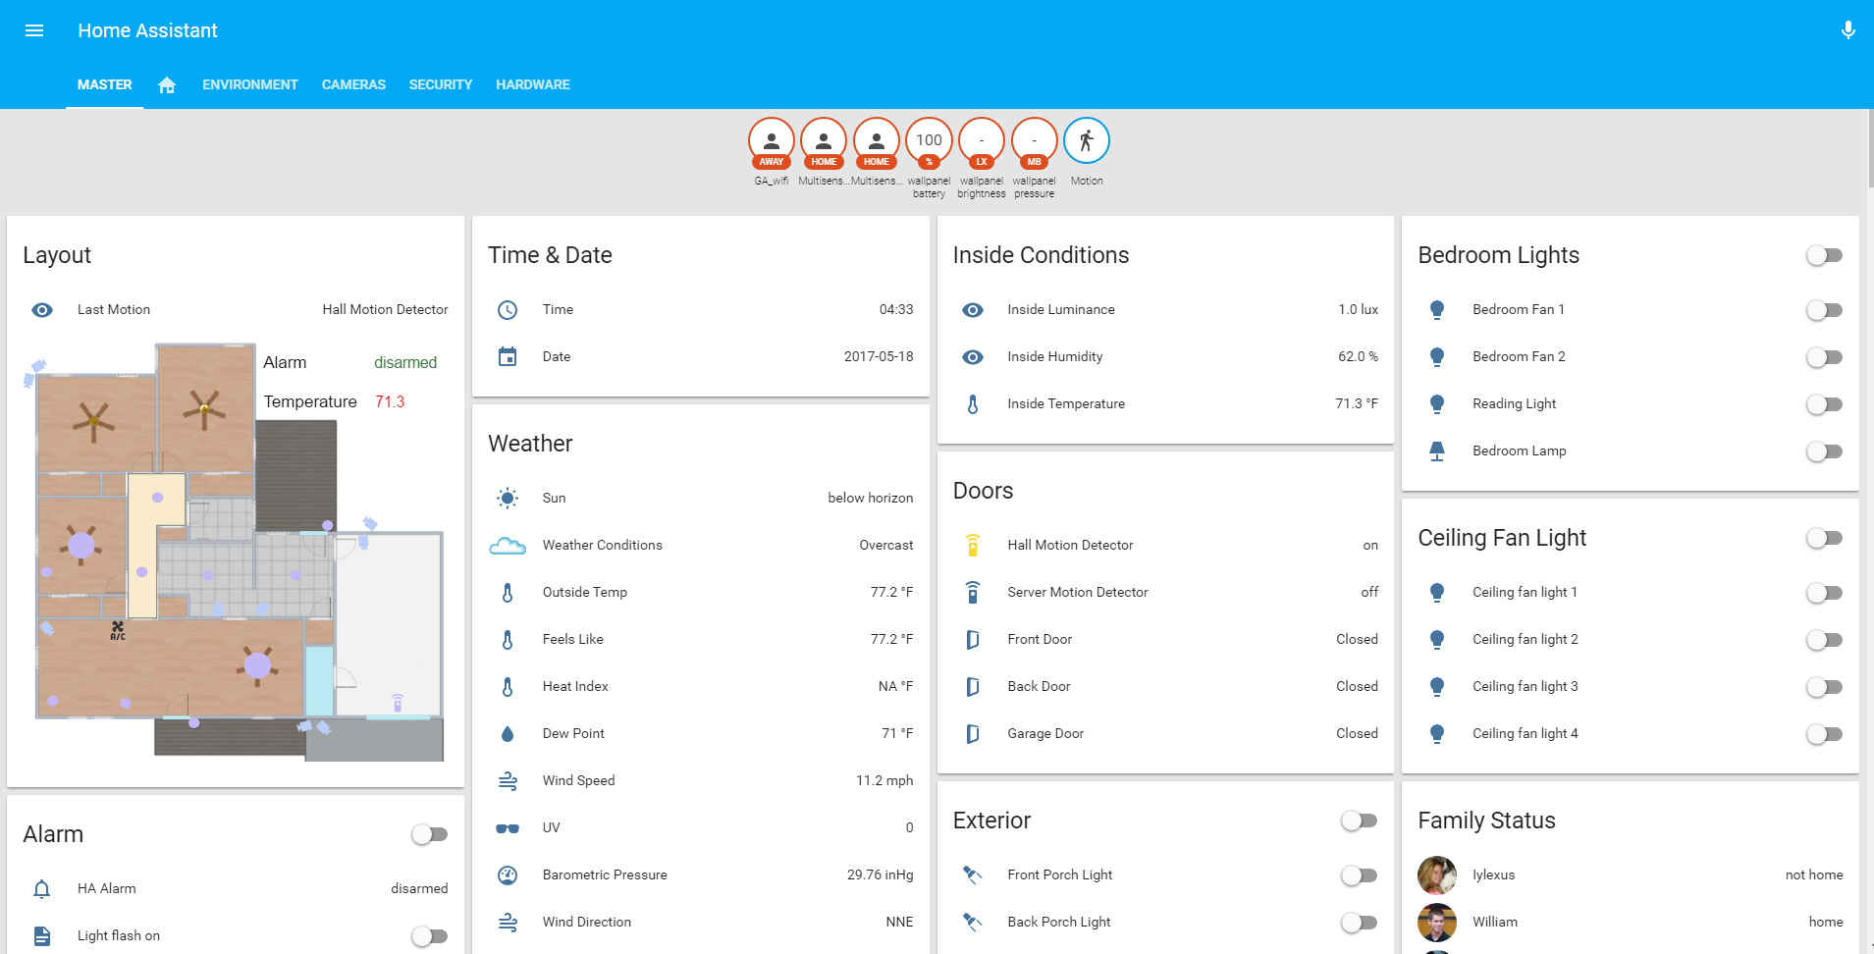Click the Hall Motion Detector icon in Doors
Screen dimensions: 1874x954
[973, 545]
